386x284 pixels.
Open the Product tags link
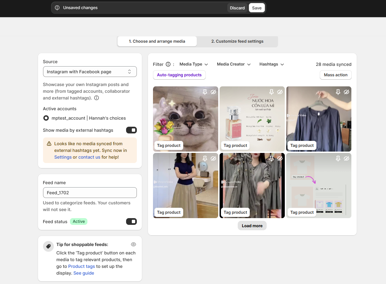point(81,266)
